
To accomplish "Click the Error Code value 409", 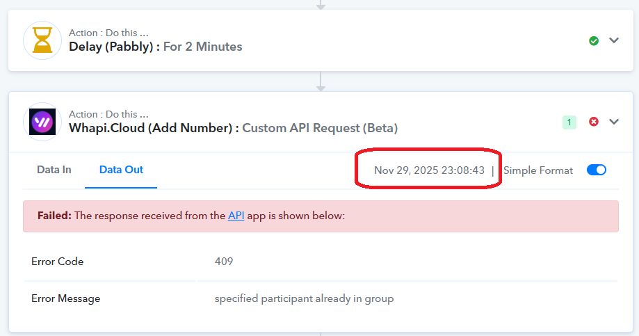I will coord(224,262).
